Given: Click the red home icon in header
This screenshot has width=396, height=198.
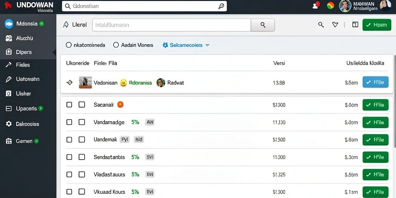Looking at the screenshot, I should point(8,5).
